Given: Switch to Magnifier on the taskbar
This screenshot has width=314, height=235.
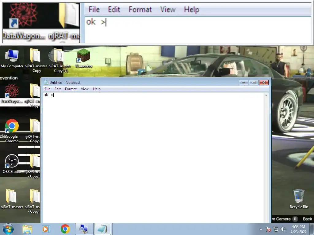Looking at the screenshot, I should [84, 229].
